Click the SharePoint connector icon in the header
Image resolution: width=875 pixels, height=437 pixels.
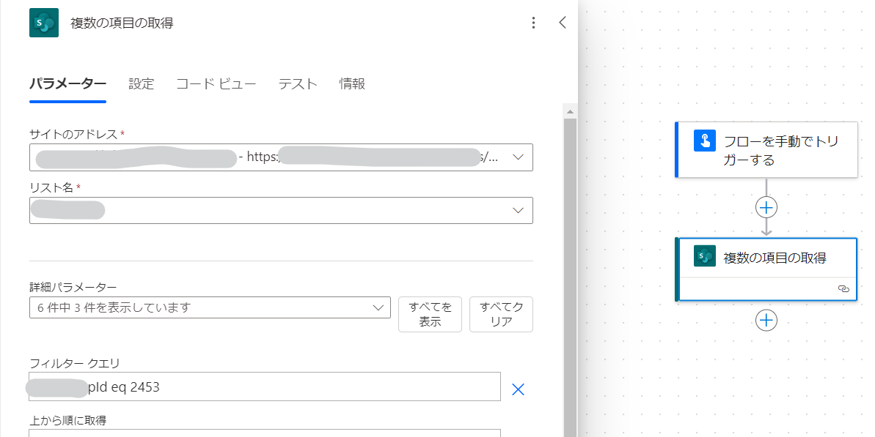pos(43,22)
